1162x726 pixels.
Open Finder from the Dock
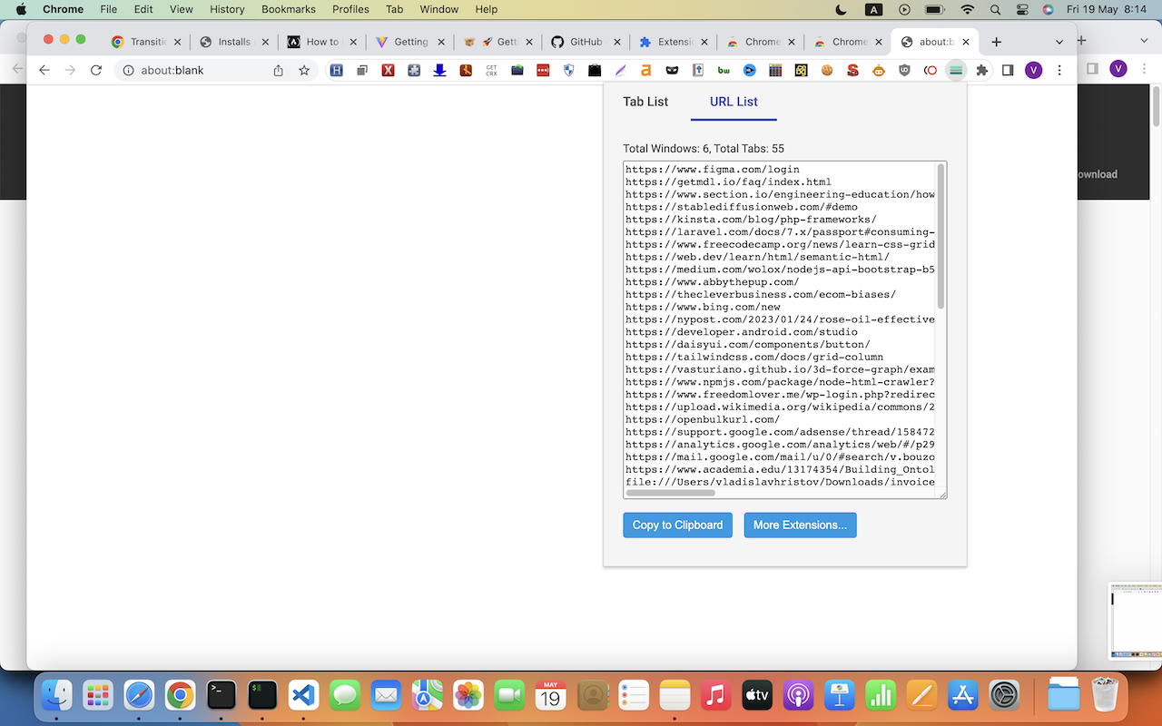point(56,695)
